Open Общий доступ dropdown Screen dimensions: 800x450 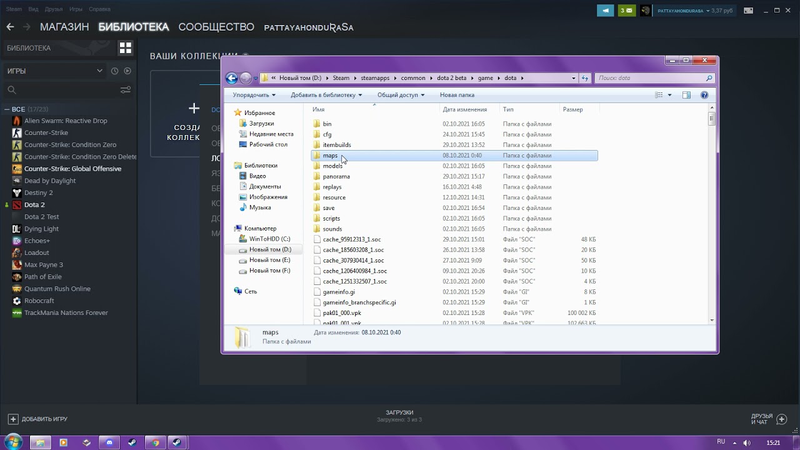[401, 95]
